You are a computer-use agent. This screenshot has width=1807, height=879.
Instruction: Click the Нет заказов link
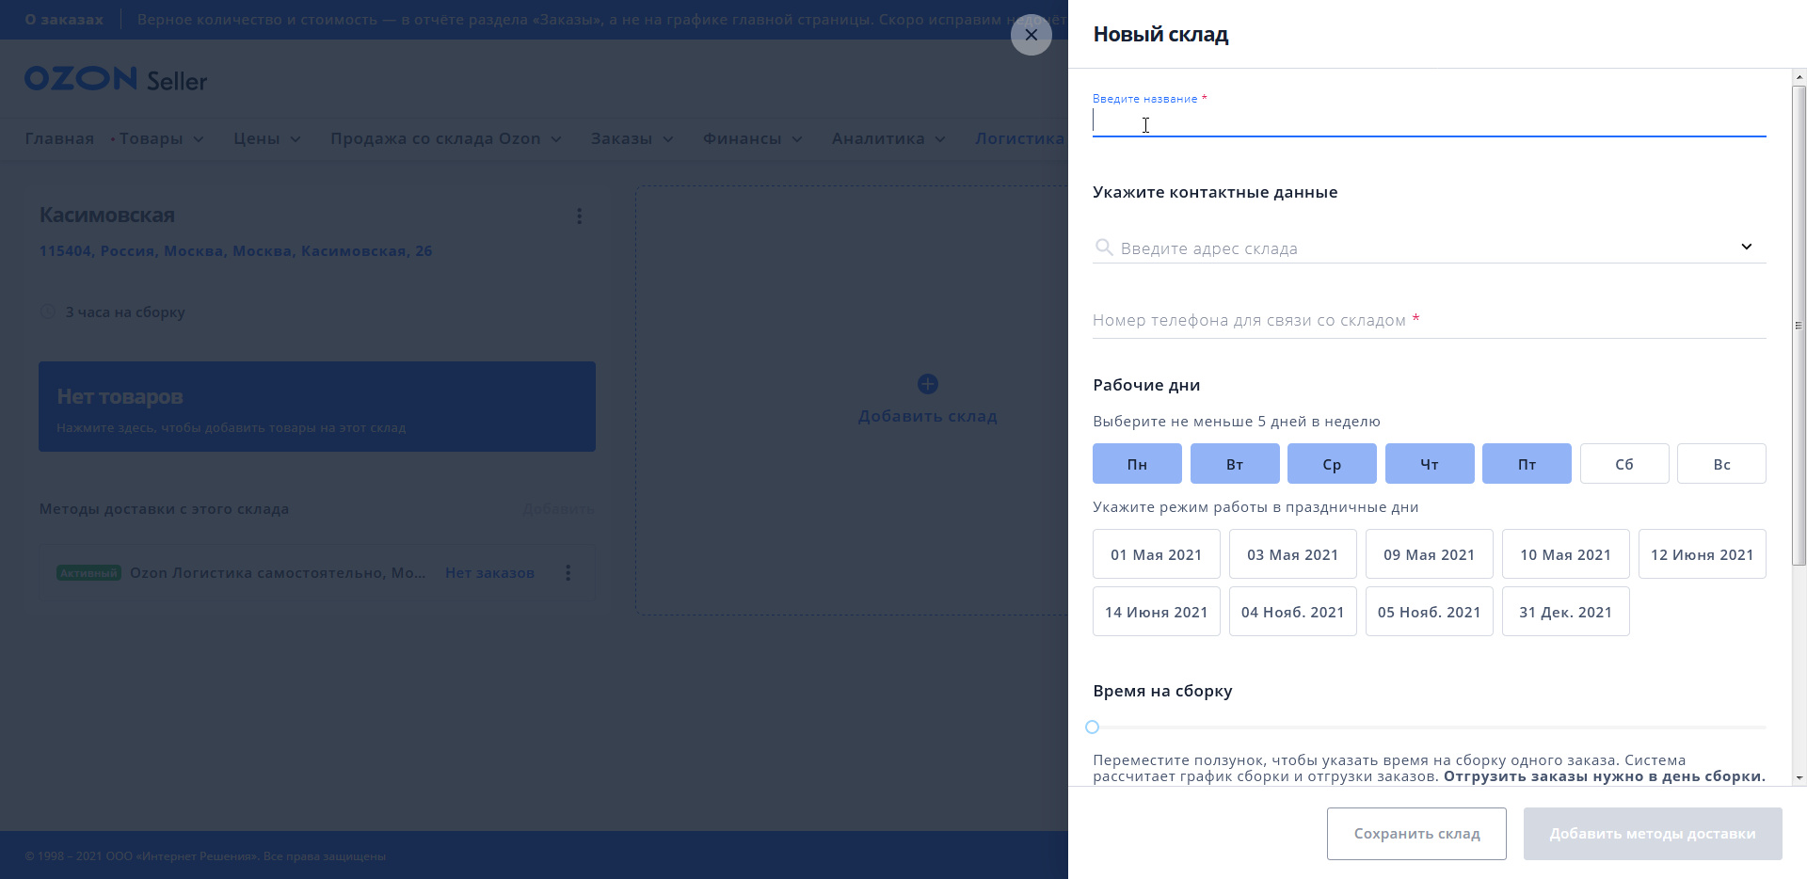click(x=489, y=572)
